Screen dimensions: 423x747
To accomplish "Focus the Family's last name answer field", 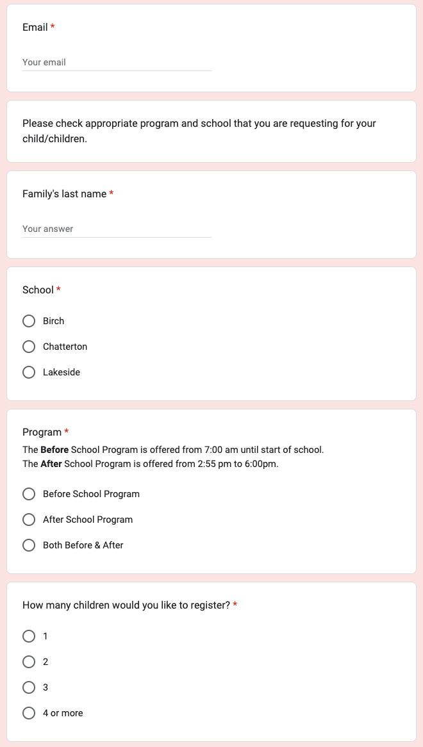I will click(x=117, y=229).
